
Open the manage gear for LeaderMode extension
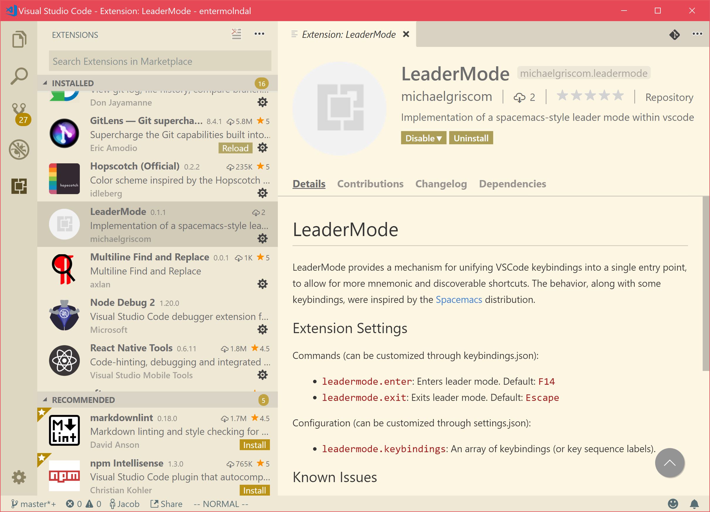tap(262, 238)
